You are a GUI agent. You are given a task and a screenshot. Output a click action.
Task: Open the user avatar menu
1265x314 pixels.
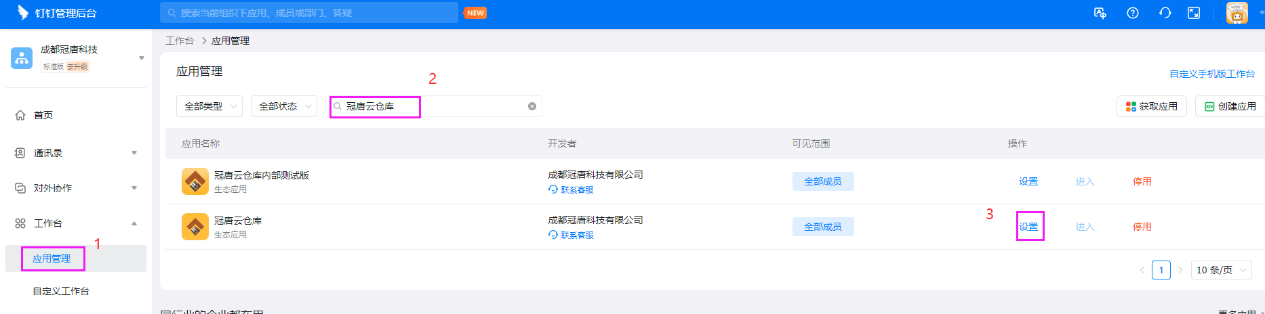click(1237, 13)
